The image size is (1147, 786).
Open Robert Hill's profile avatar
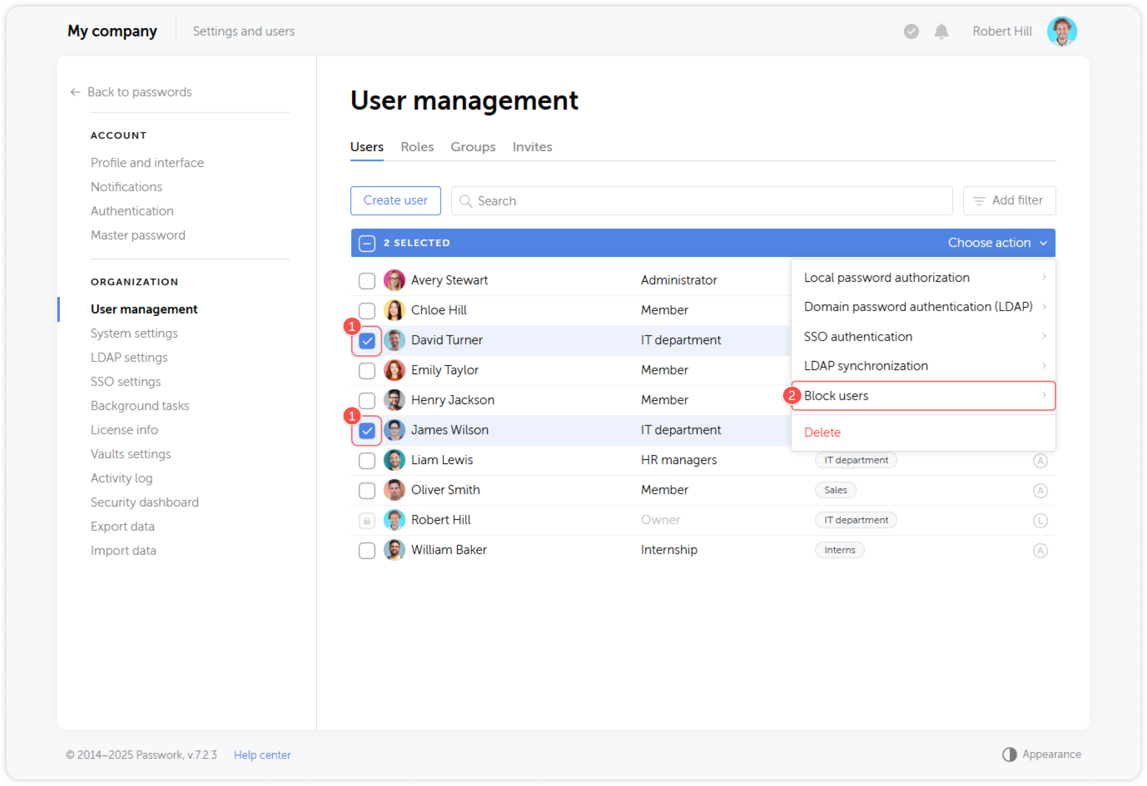pos(1062,31)
